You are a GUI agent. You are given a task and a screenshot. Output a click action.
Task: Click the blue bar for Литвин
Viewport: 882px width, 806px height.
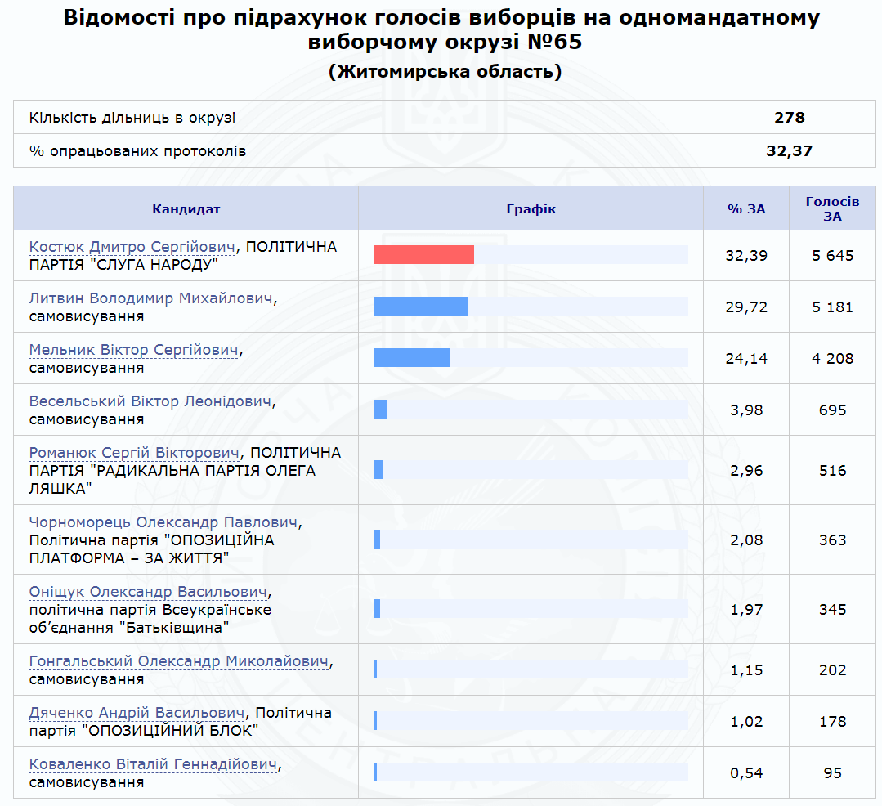coord(420,307)
